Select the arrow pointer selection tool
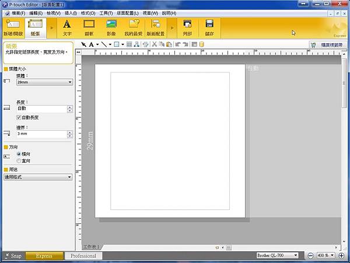 pos(83,44)
